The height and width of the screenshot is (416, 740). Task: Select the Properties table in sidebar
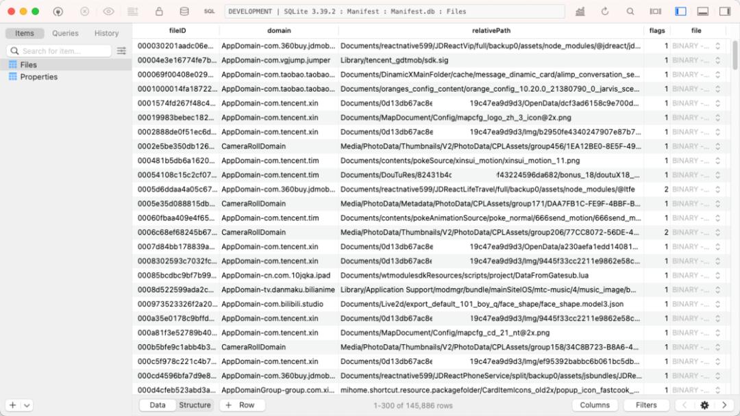66,77
